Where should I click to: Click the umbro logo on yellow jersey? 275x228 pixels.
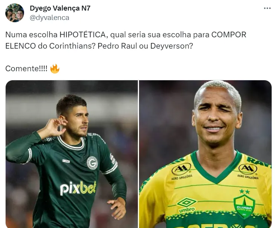[x=186, y=205]
